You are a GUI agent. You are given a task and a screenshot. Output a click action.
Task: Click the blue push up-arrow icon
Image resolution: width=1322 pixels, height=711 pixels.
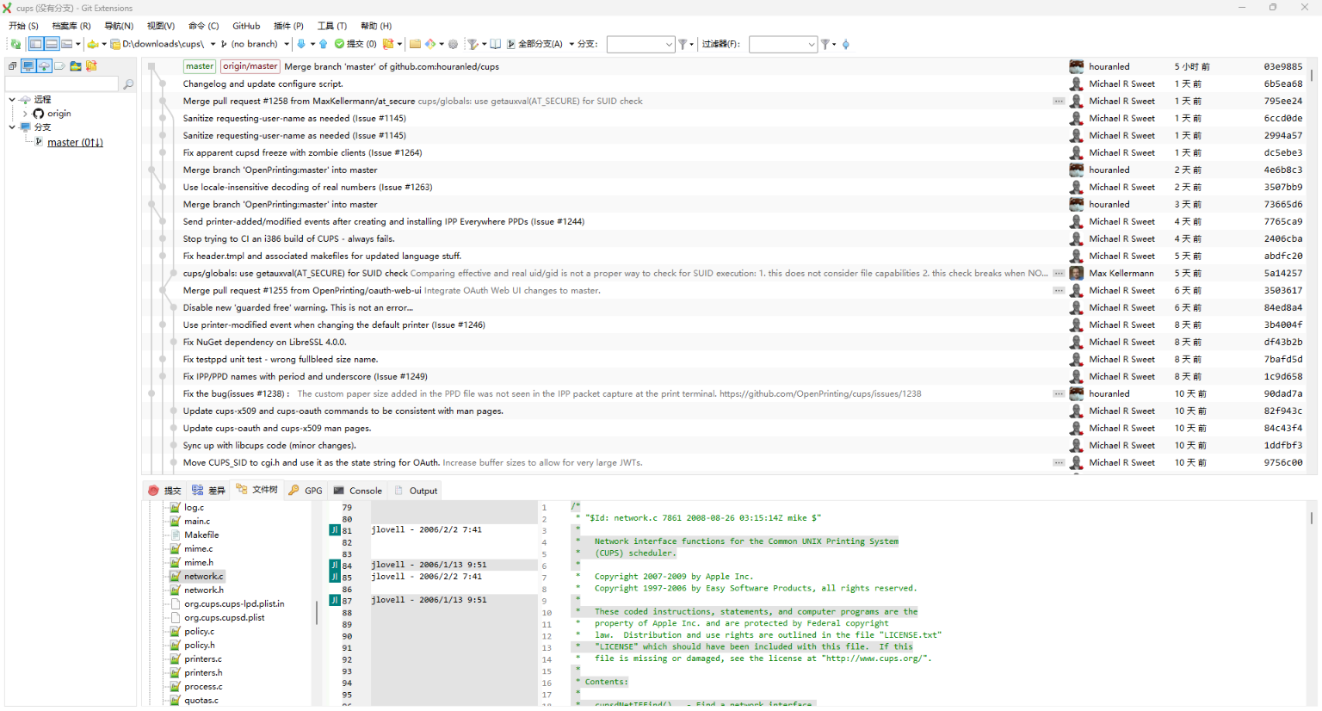pos(324,44)
